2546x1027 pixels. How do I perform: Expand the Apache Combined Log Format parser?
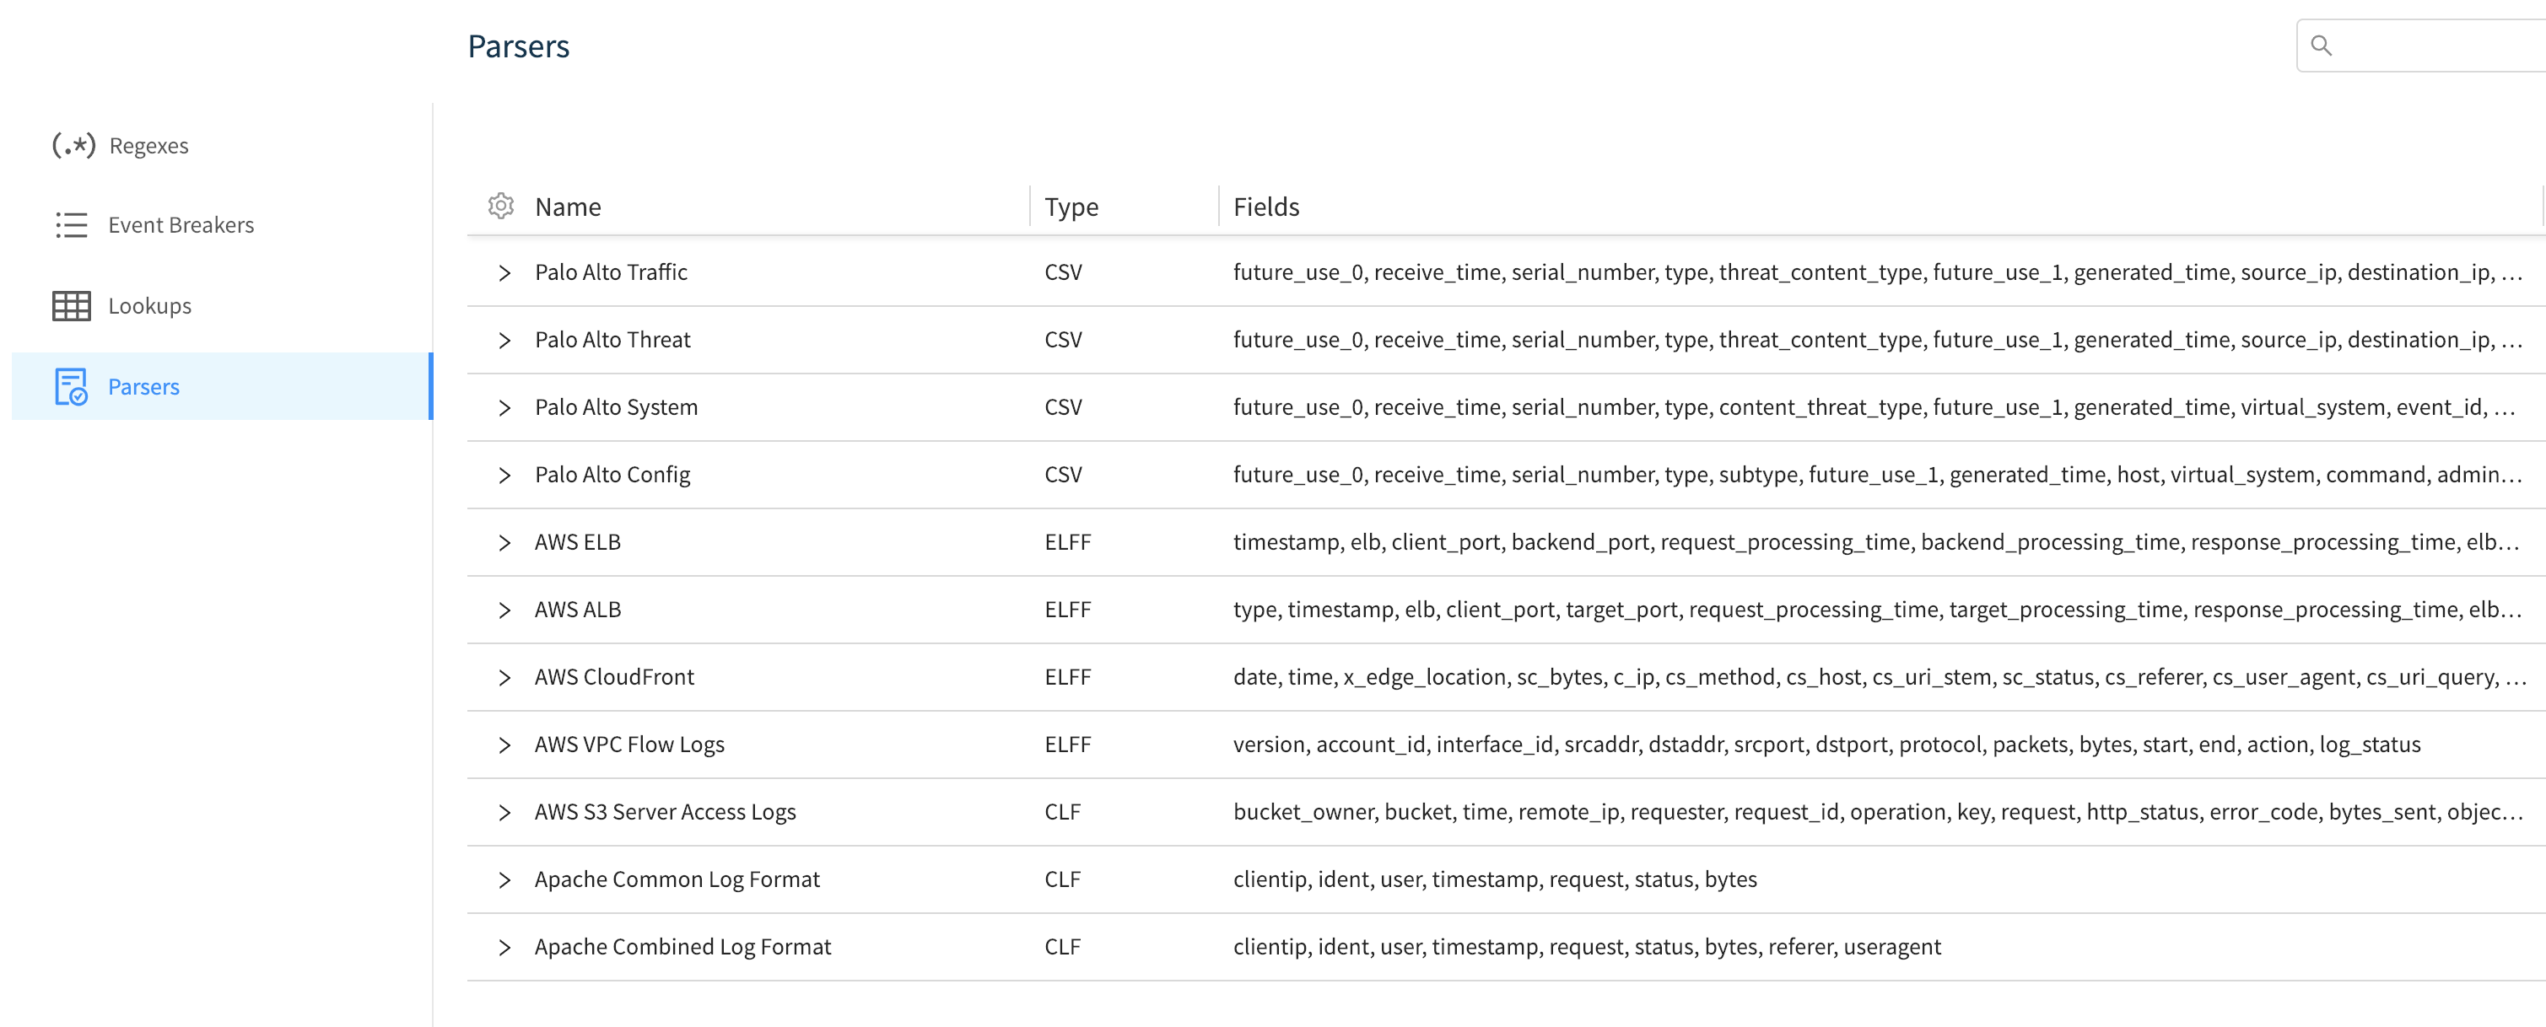(x=505, y=946)
